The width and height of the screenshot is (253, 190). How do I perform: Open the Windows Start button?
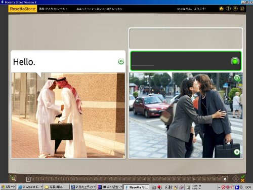[9, 187]
